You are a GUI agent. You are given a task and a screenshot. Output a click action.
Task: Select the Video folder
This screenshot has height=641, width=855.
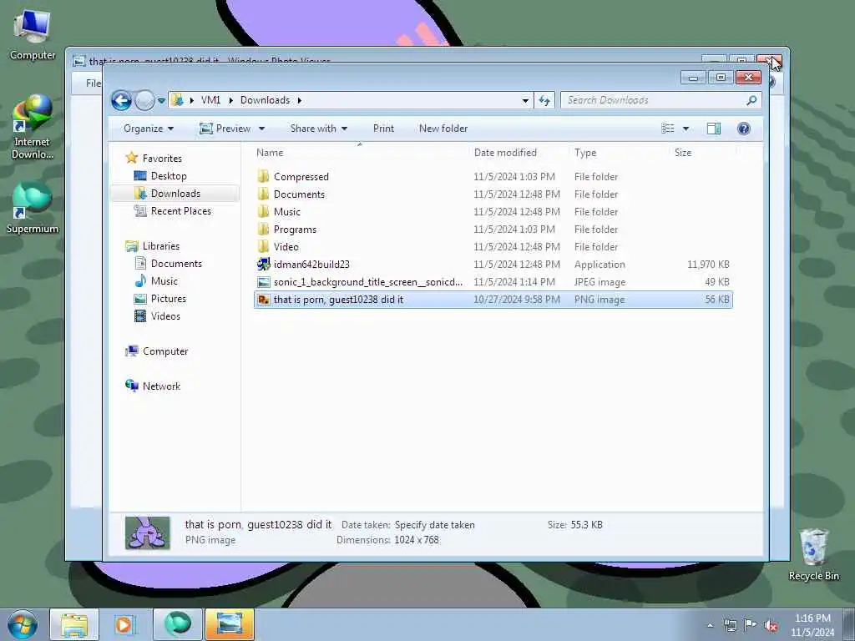point(493,247)
